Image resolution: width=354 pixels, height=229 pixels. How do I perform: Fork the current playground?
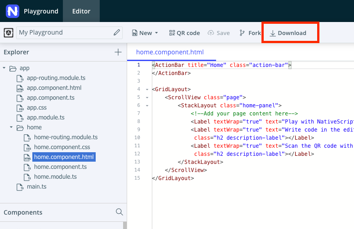[250, 33]
